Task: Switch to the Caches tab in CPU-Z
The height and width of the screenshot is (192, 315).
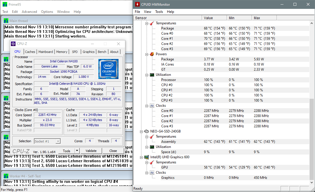Action: click(30, 52)
